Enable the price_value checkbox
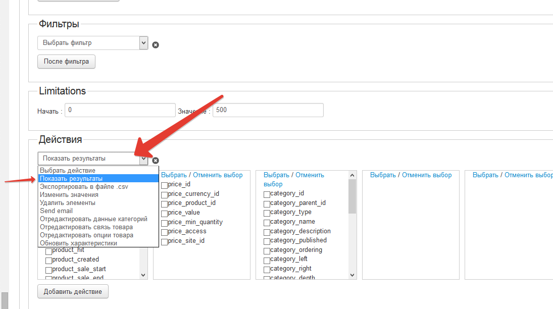This screenshot has height=309, width=553. point(164,213)
